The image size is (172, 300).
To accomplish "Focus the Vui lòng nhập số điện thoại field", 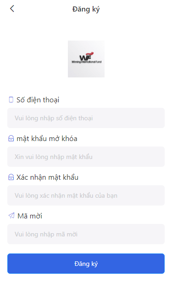I will coord(86,118).
